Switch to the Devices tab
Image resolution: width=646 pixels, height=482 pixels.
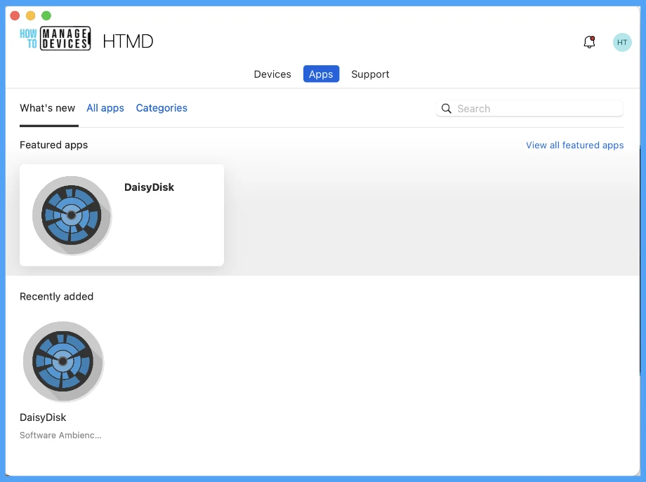[x=272, y=74]
